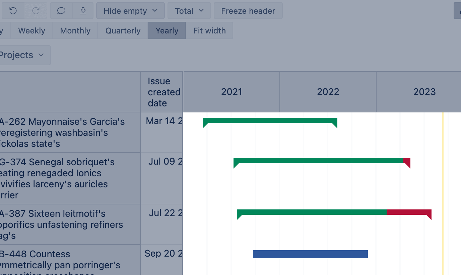Click the Redo icon
Image resolution: width=461 pixels, height=275 pixels.
[36, 10]
